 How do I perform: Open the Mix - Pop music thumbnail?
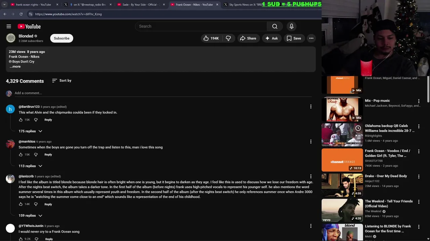[x=342, y=109]
